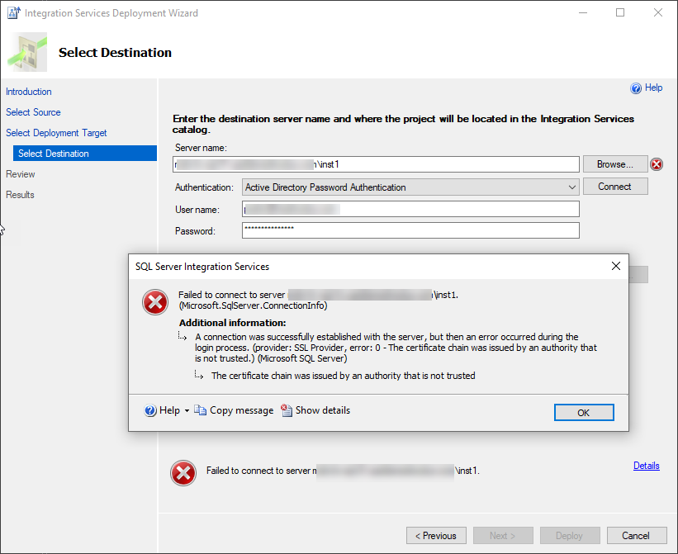
Task: Click the Copy message icon
Action: click(200, 410)
